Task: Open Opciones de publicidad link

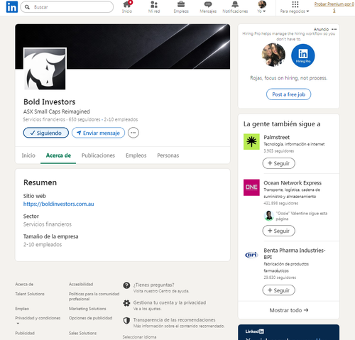Action: point(90,318)
